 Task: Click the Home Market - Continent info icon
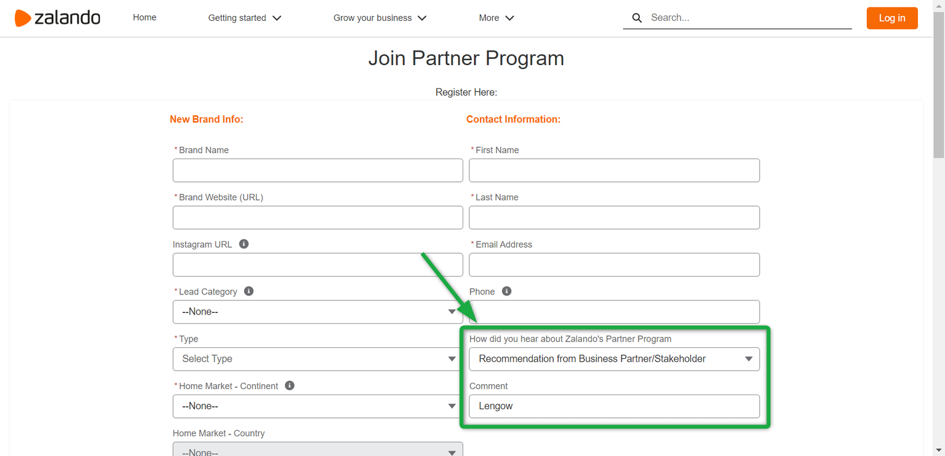289,386
